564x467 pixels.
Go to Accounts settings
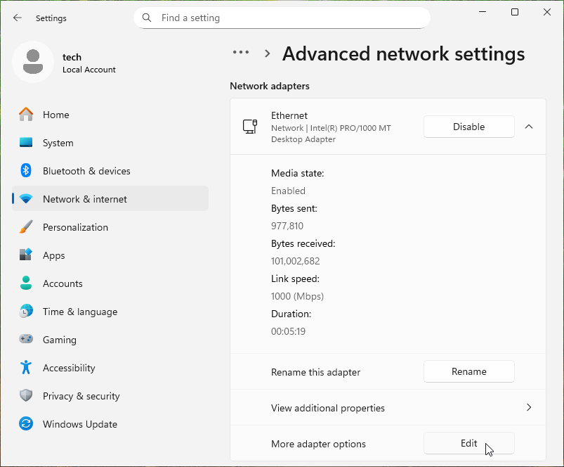tap(110, 283)
